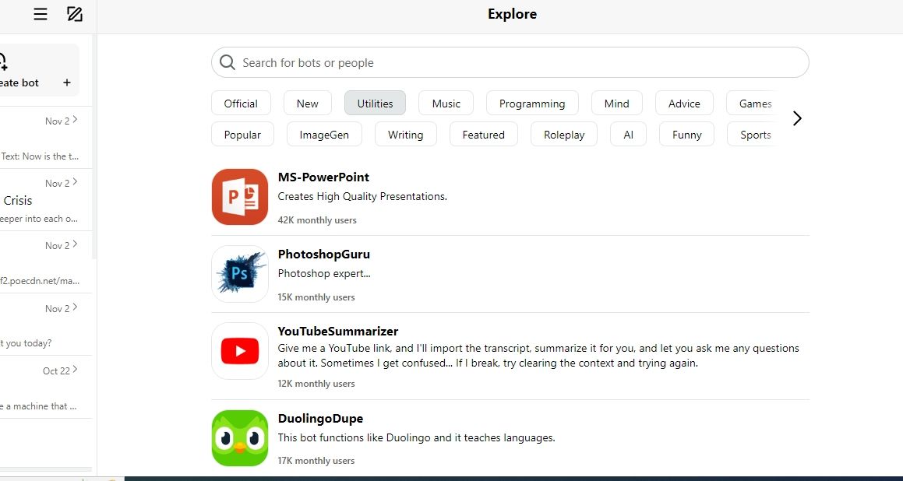This screenshot has height=481, width=903.
Task: Start a new chat with the pencil icon
Action: click(75, 13)
